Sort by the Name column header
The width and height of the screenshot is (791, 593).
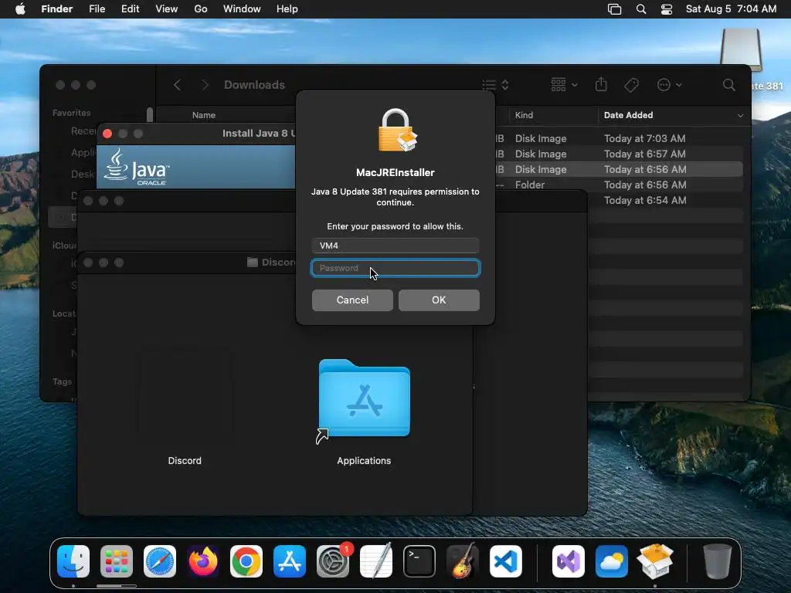204,115
